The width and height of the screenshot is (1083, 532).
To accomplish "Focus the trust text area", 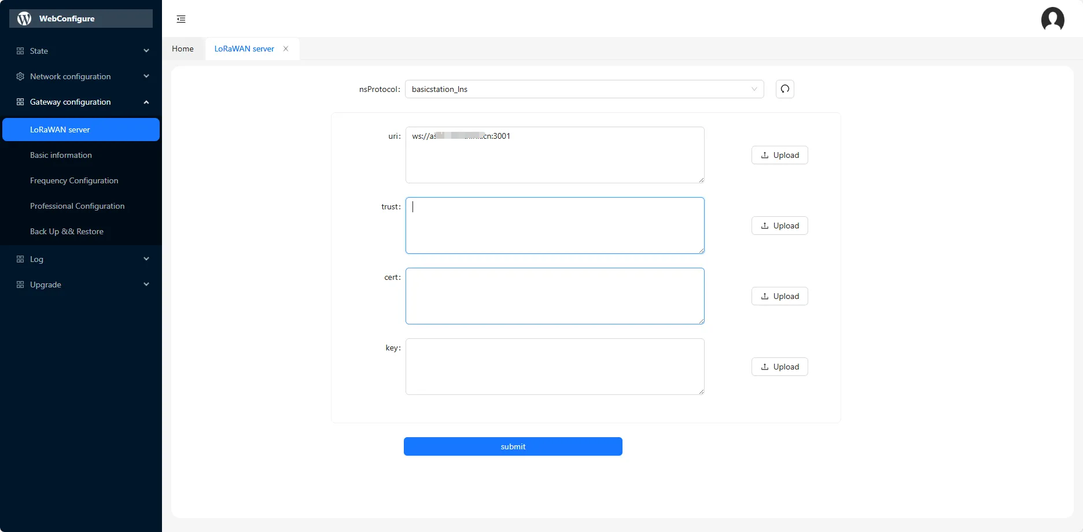I will point(555,226).
